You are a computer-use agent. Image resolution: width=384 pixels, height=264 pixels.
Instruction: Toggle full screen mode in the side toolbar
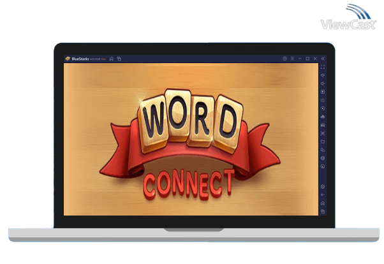[323, 67]
